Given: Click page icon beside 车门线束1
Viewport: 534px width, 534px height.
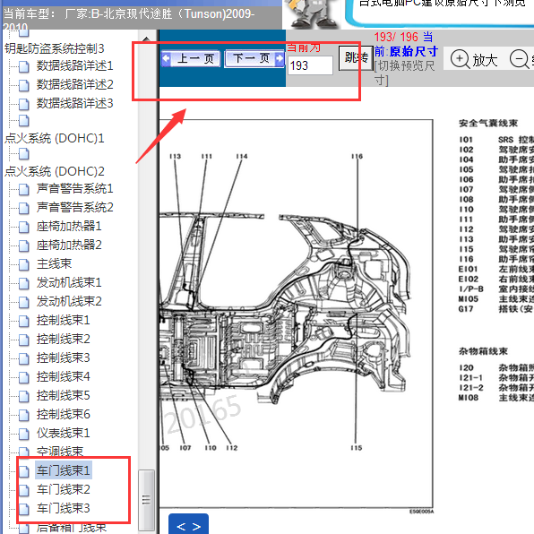Looking at the screenshot, I should point(24,471).
